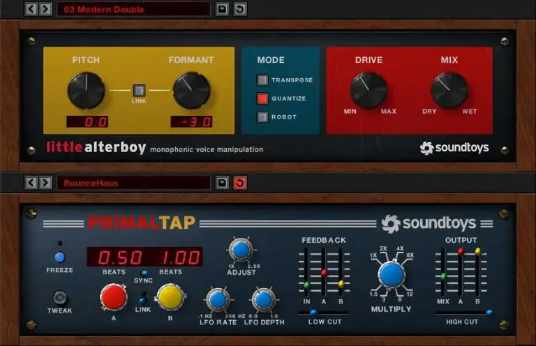
Task: Save the PrimalTap preset
Action: (x=222, y=183)
